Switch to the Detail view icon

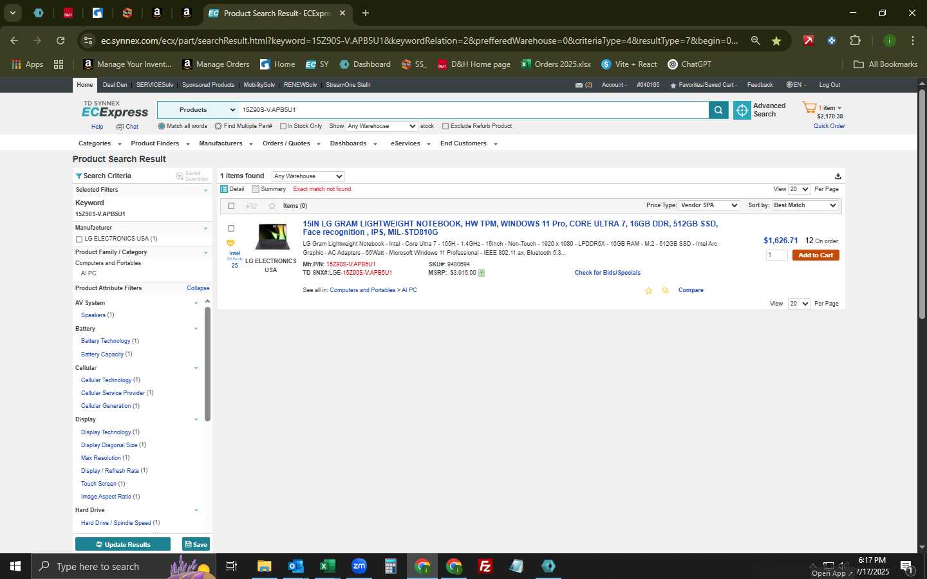[x=224, y=189]
